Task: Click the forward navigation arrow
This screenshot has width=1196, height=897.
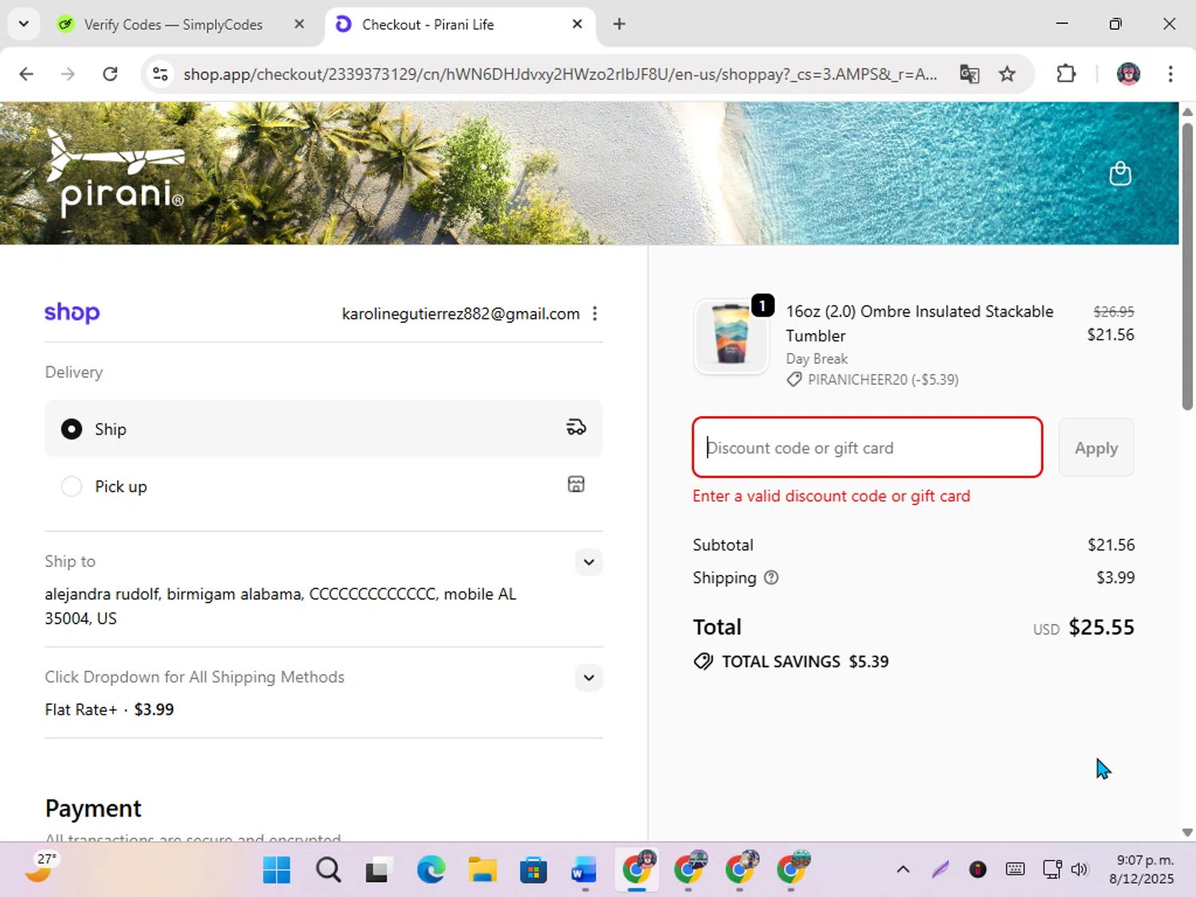Action: [x=68, y=74]
